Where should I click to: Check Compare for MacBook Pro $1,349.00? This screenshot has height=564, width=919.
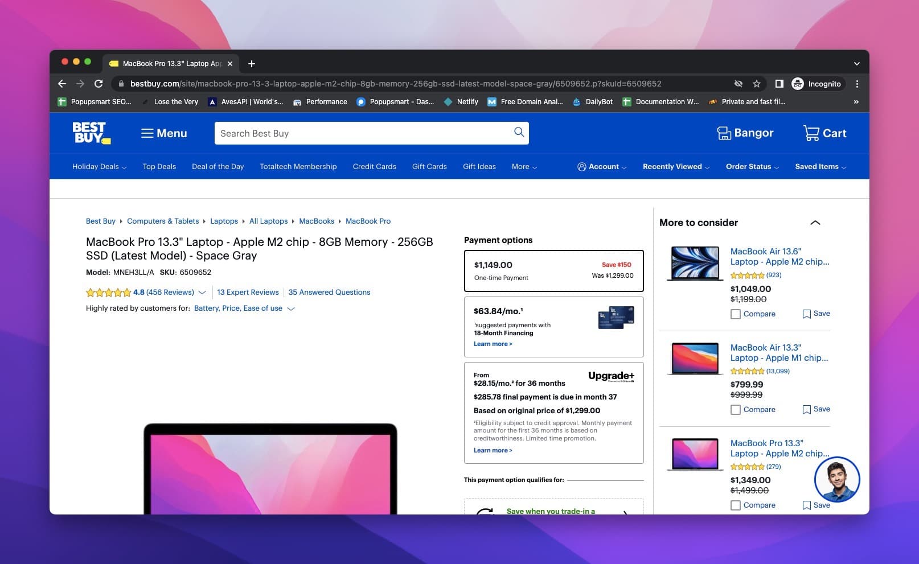(x=736, y=505)
